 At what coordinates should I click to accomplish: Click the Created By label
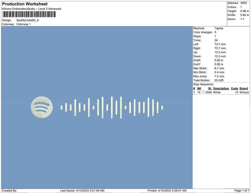tap(9, 190)
